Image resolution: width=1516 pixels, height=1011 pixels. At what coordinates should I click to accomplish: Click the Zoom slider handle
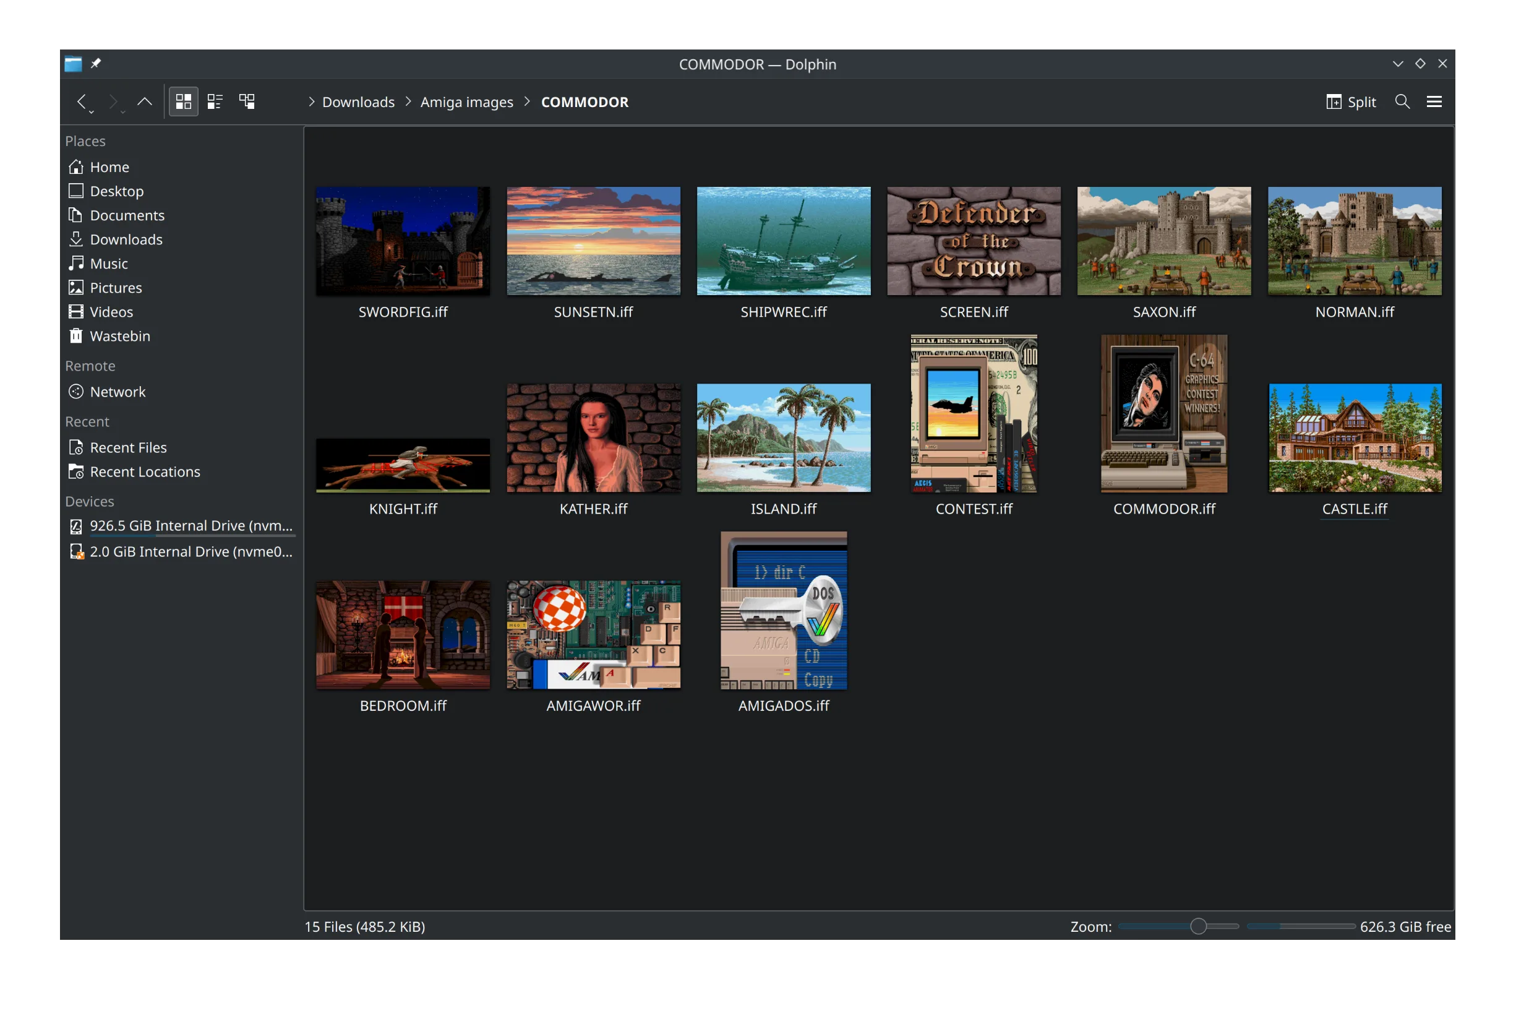[x=1198, y=926]
